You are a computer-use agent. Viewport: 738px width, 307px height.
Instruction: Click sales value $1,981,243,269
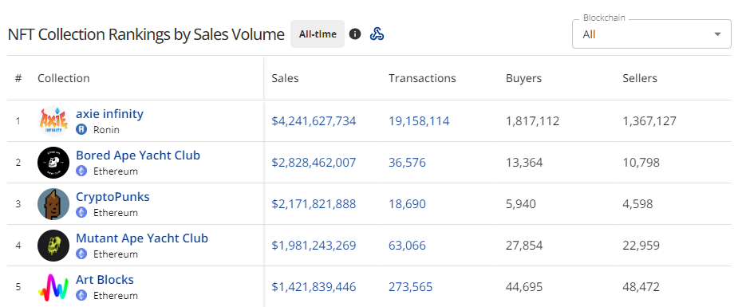point(314,246)
